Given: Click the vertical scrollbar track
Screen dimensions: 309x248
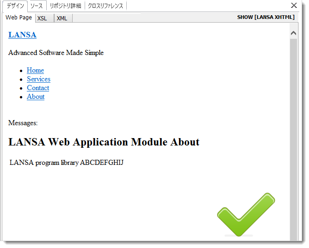Looking at the screenshot, I should [x=293, y=139].
